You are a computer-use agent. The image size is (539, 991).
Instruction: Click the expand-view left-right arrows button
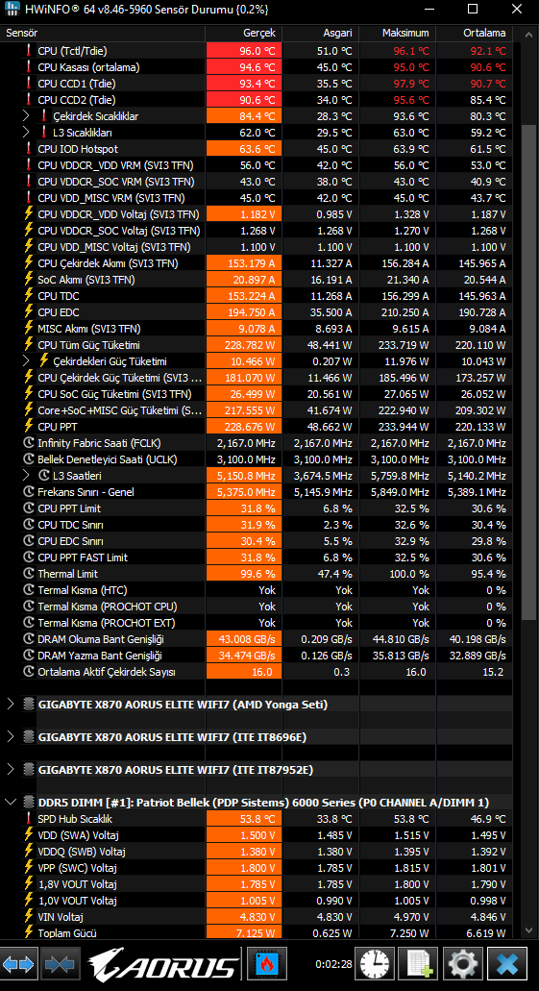18,964
